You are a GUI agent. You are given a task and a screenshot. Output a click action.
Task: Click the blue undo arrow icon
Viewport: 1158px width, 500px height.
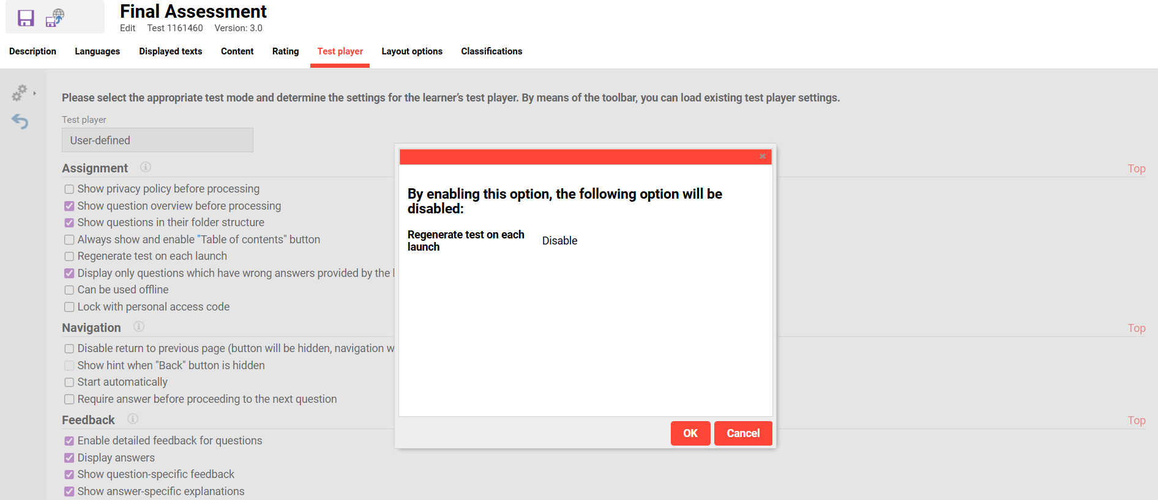[20, 122]
